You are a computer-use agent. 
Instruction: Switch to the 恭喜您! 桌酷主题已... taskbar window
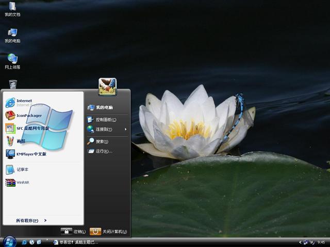pyautogui.click(x=76, y=242)
